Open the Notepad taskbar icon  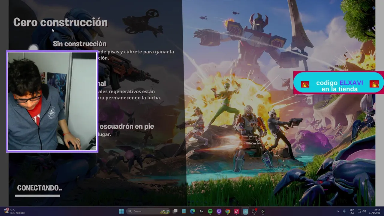tap(184, 211)
